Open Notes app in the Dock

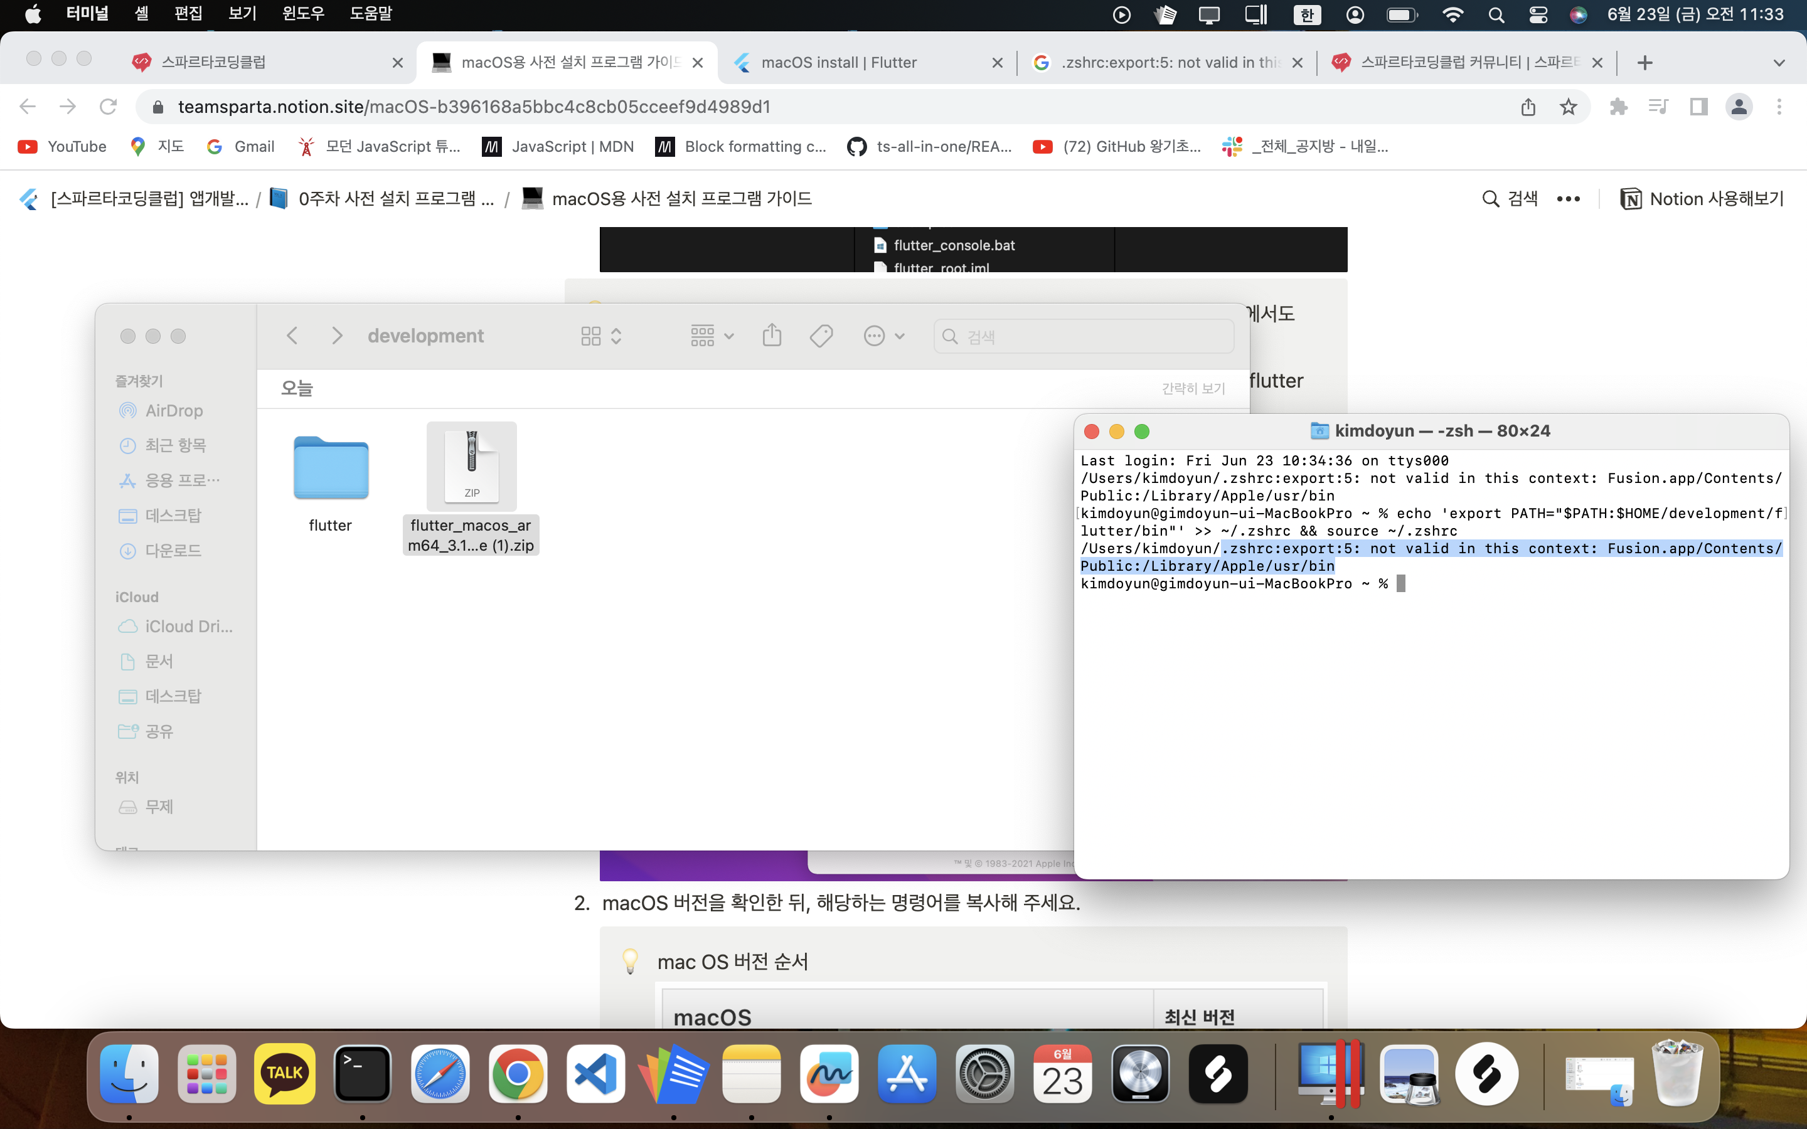(751, 1074)
